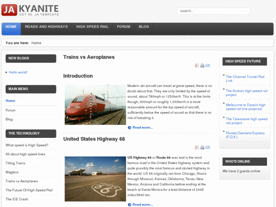
Task: Open High Speed Rail menu item
Action: [92, 27]
